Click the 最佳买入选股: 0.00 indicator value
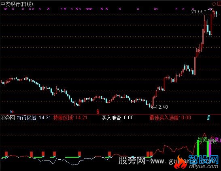Screen dimensions: 221x171 click(x=170, y=118)
